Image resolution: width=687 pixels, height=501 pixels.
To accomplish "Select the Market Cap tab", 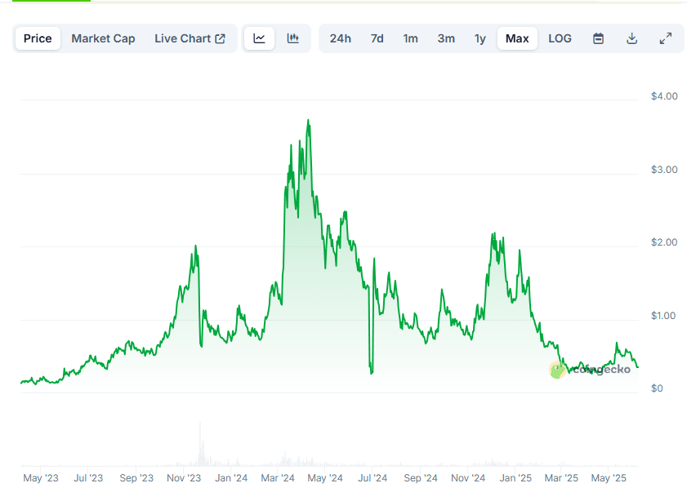I will [104, 38].
